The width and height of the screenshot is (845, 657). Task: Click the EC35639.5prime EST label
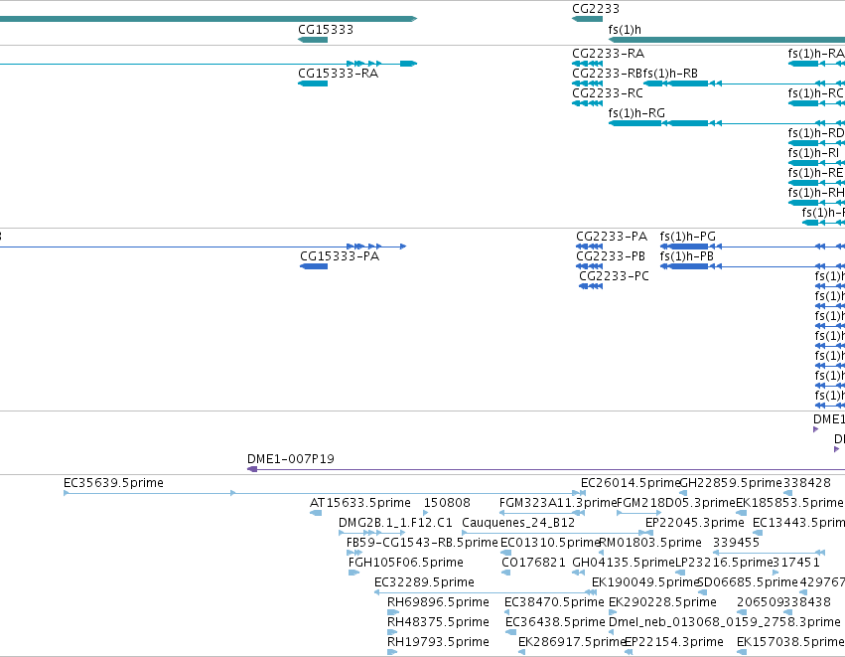coord(114,483)
